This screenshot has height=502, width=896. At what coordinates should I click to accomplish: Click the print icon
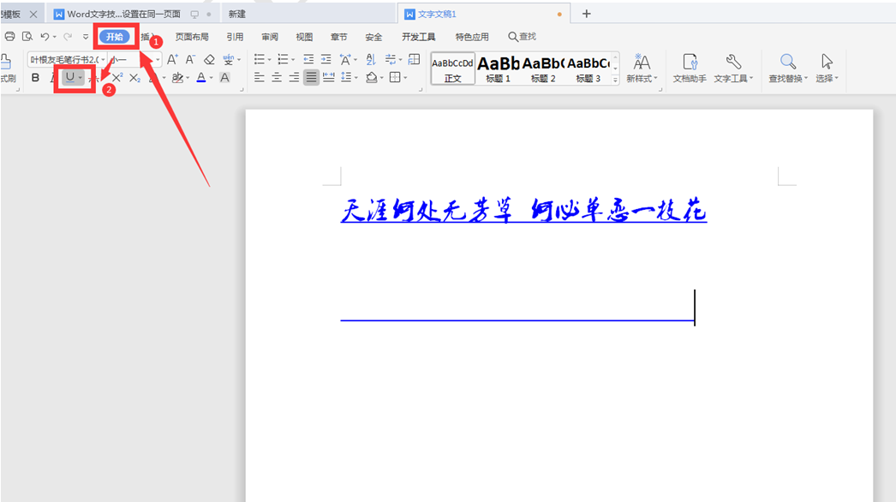(9, 36)
